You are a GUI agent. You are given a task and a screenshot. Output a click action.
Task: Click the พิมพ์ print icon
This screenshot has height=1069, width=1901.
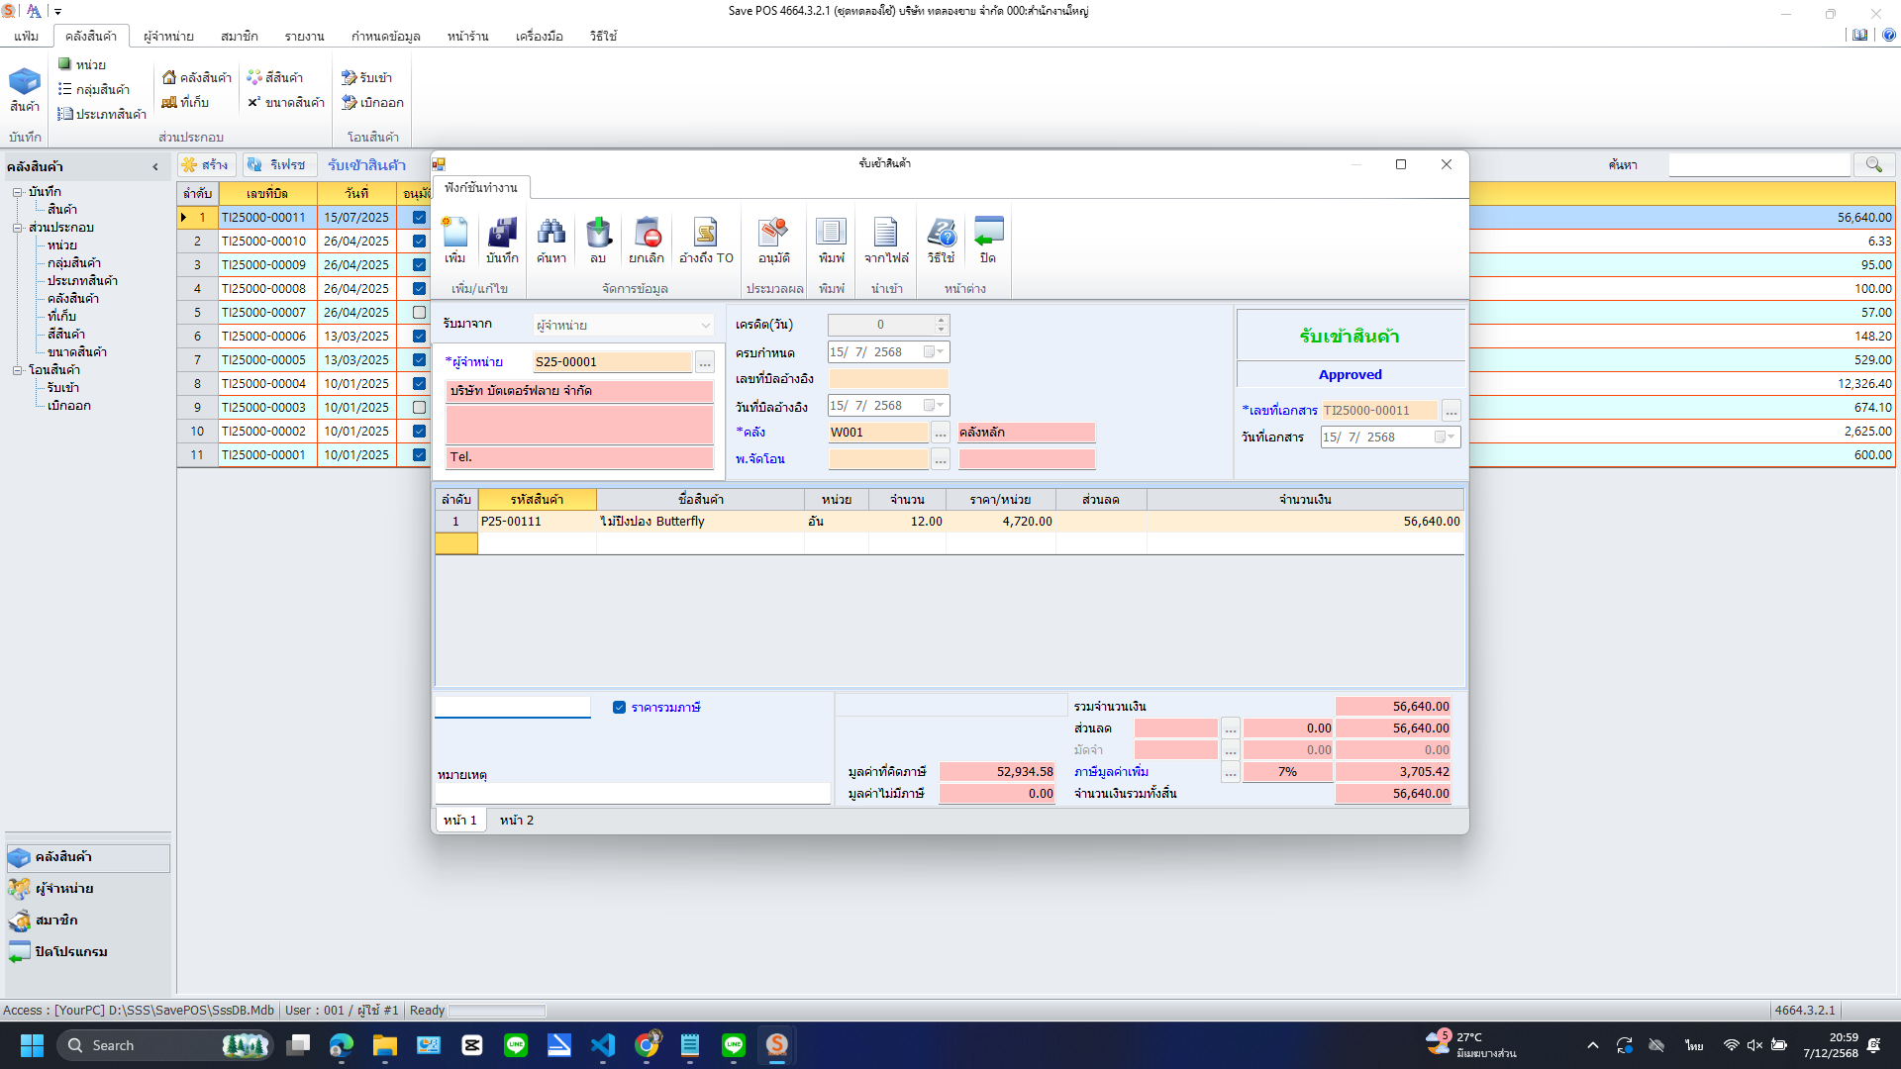[831, 240]
